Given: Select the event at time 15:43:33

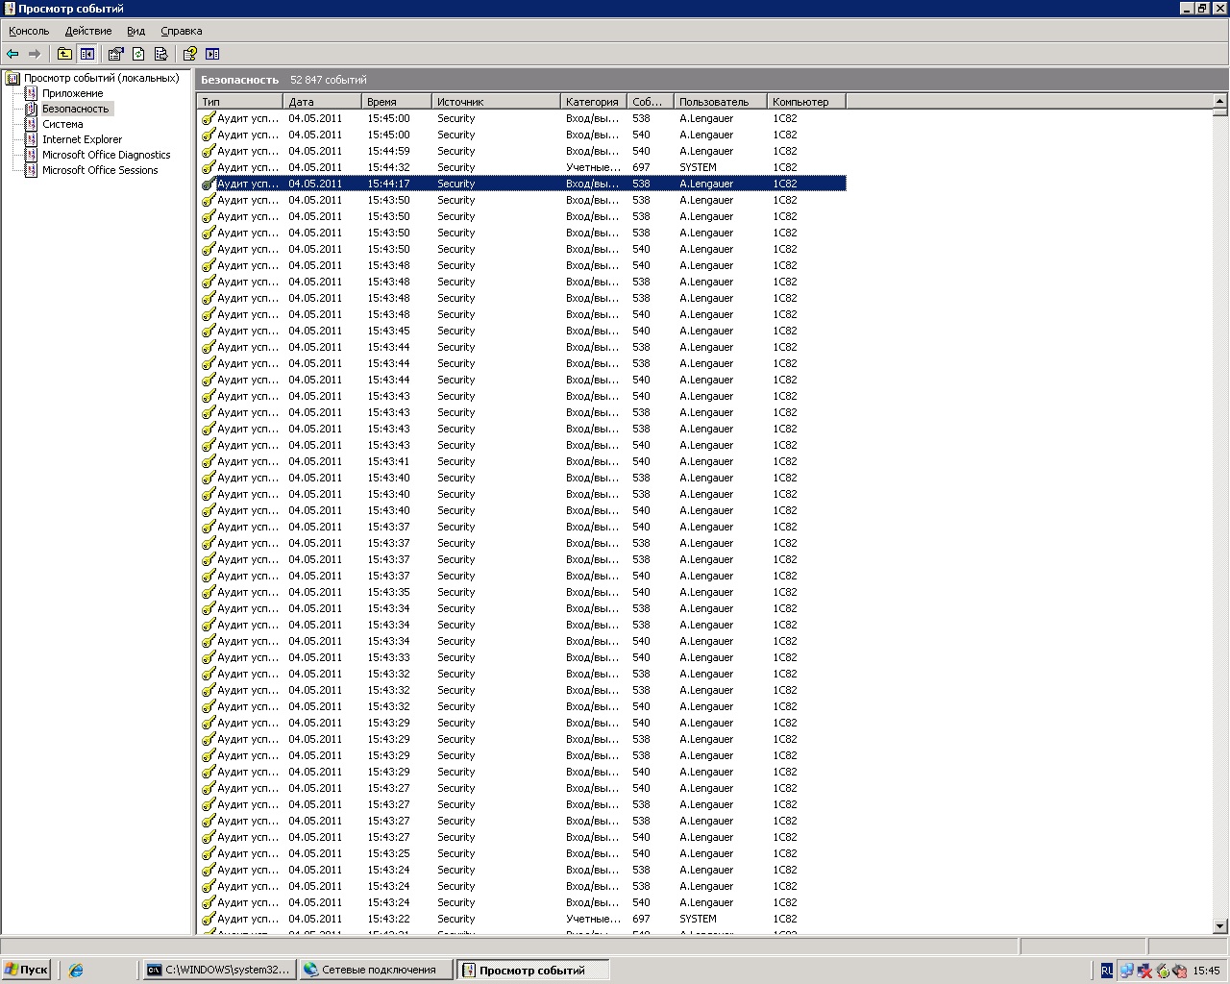Looking at the screenshot, I should pyautogui.click(x=522, y=657).
